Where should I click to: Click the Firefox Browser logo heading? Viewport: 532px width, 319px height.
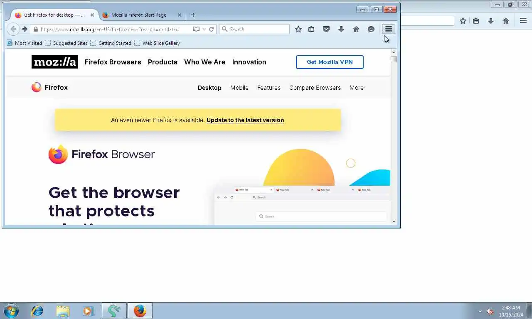[101, 154]
